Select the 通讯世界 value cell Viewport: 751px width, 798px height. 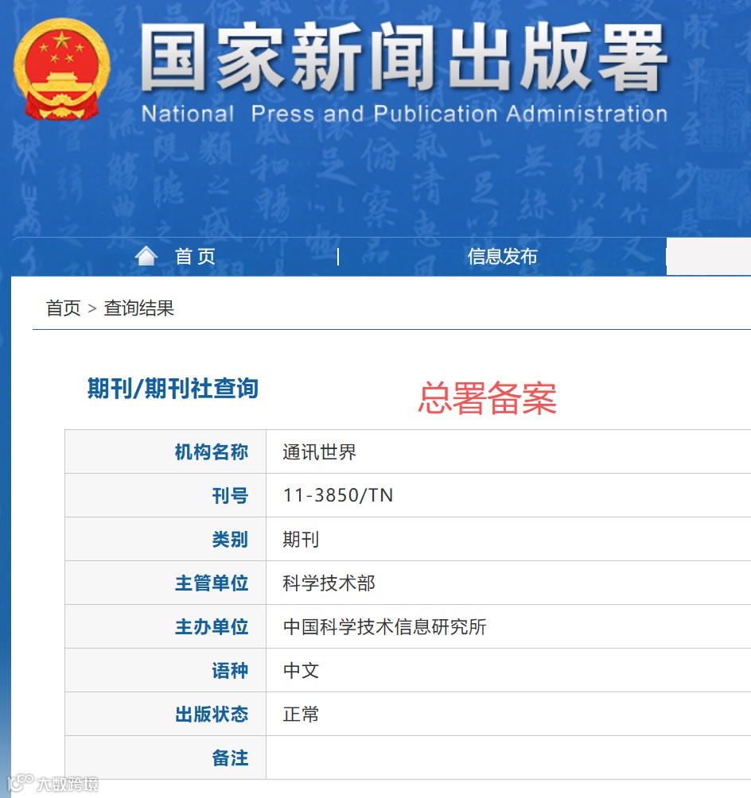[320, 452]
